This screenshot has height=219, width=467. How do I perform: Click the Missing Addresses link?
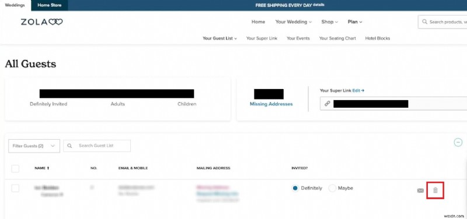pos(271,104)
